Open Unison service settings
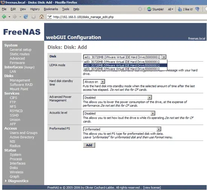The image size is (207, 190). (15, 120)
